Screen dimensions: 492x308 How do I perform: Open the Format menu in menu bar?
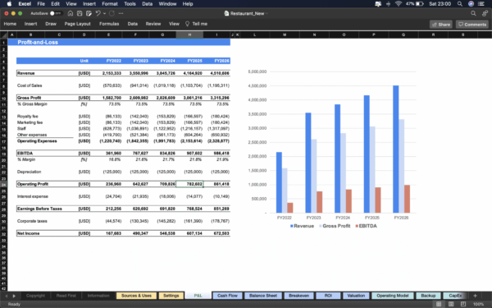pos(110,4)
